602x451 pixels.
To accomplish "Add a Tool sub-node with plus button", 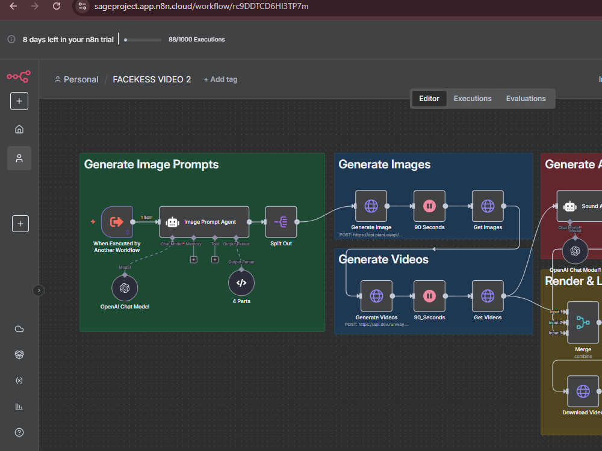I will (x=215, y=260).
